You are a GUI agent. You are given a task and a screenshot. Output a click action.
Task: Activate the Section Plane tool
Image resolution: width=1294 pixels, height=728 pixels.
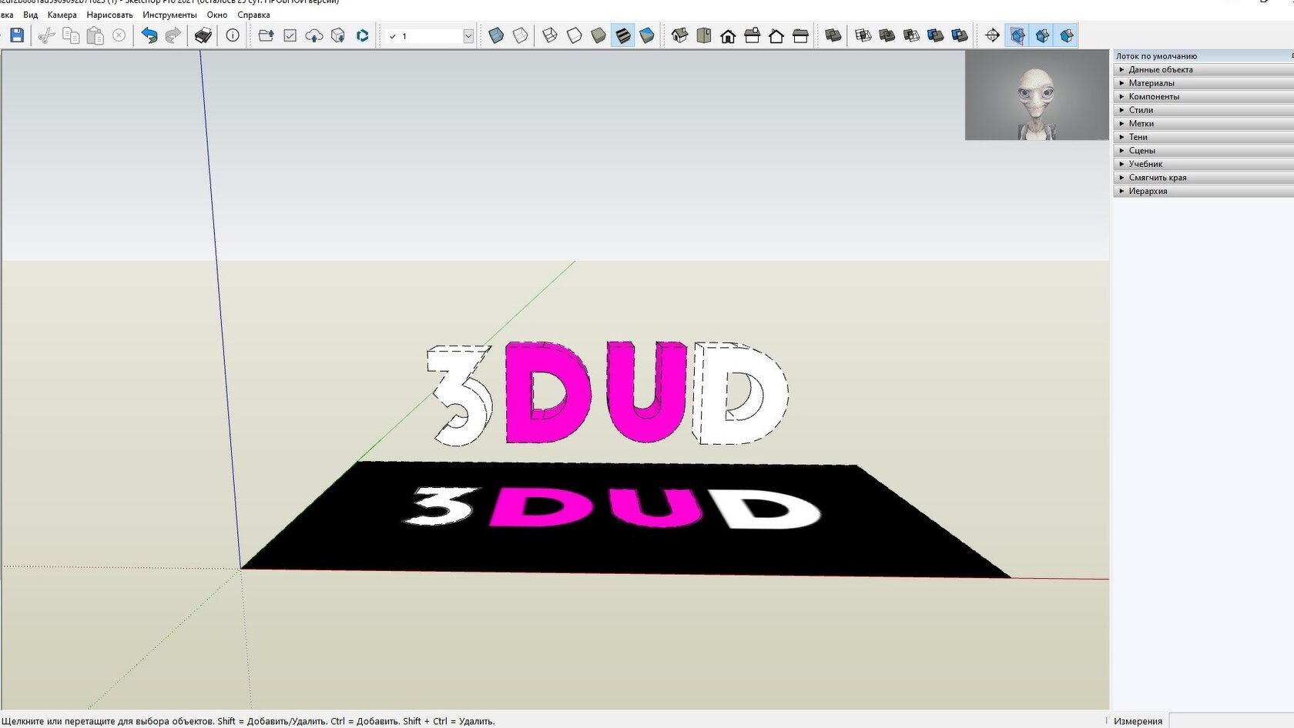(992, 35)
